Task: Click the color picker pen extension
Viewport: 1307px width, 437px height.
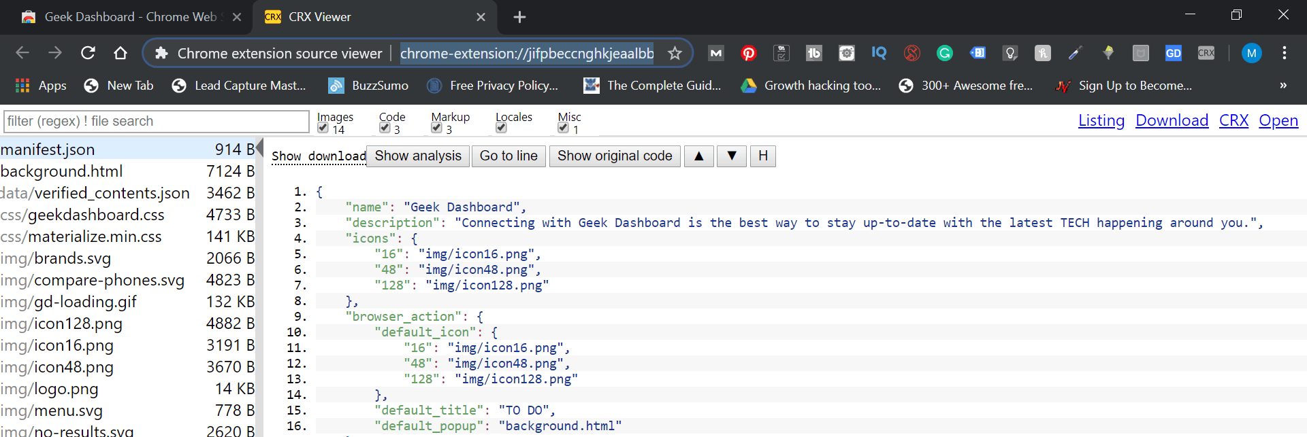Action: (1075, 53)
